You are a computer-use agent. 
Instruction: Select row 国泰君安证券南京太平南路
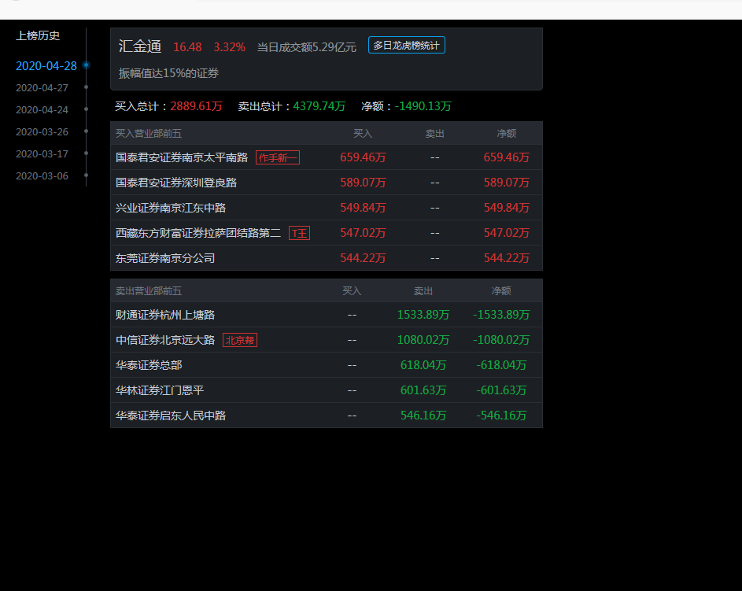(327, 157)
